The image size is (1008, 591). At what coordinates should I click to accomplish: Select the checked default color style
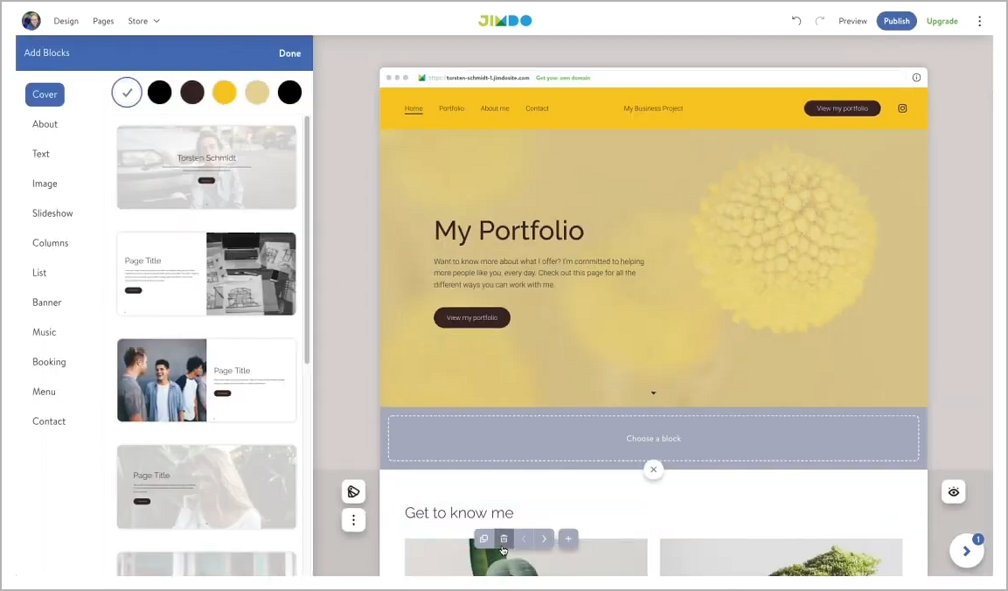[x=126, y=92]
